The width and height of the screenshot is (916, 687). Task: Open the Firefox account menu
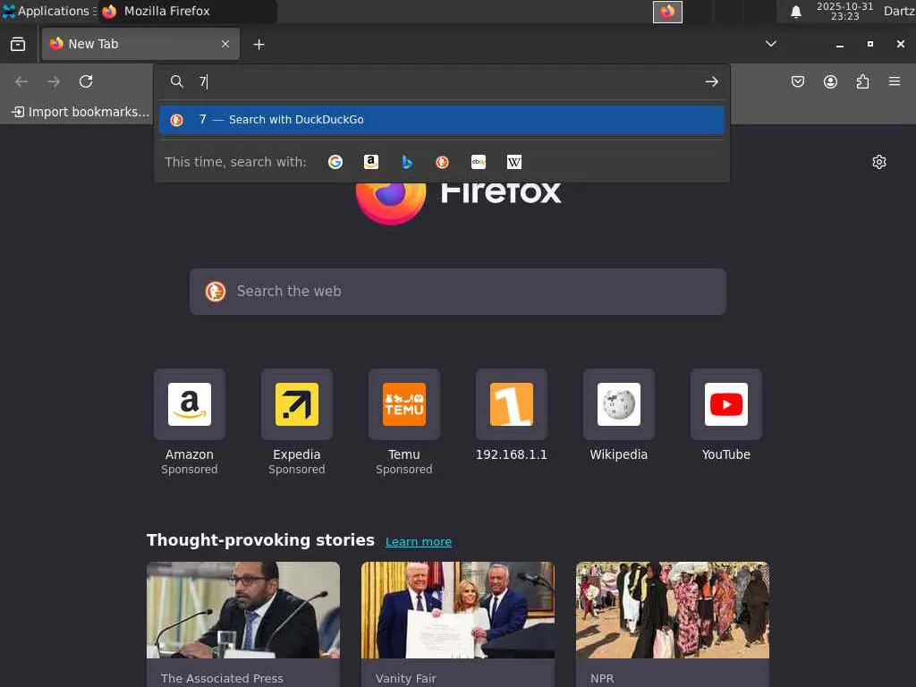pyautogui.click(x=830, y=81)
